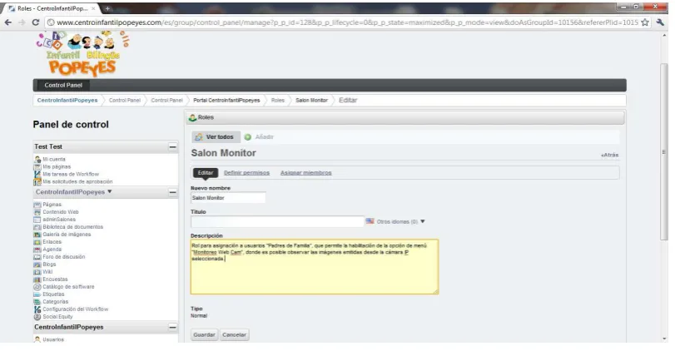Click the browser address bar URL
Screen dimensions: 675x351
[347, 22]
